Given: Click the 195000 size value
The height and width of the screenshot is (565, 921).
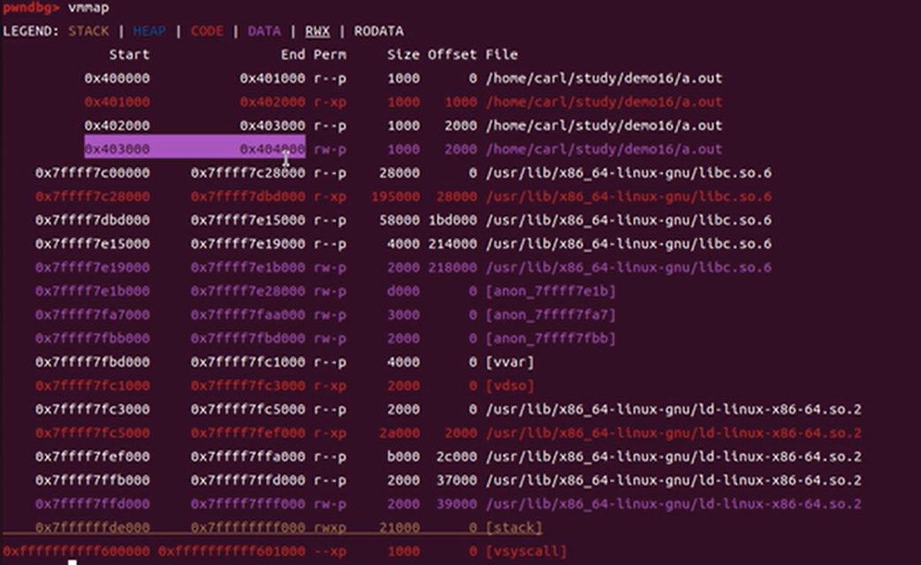Looking at the screenshot, I should tap(396, 196).
